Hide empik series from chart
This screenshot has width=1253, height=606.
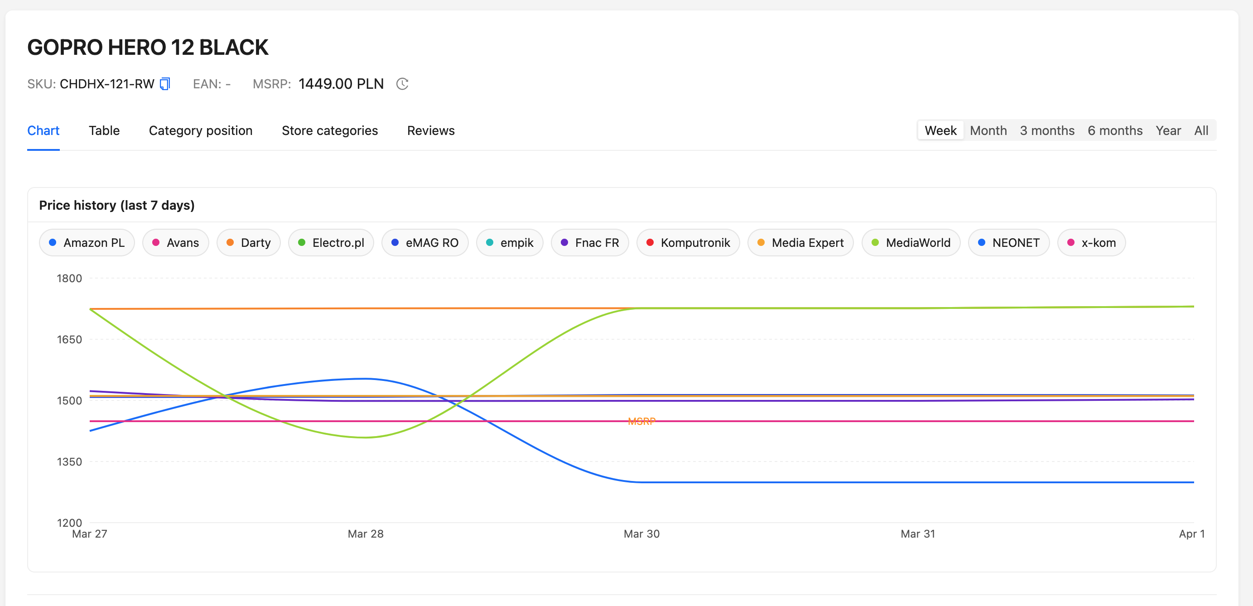(509, 243)
